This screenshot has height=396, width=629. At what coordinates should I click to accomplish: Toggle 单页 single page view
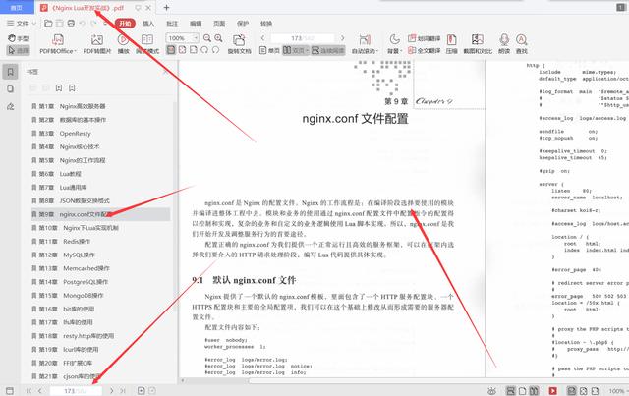pyautogui.click(x=269, y=50)
